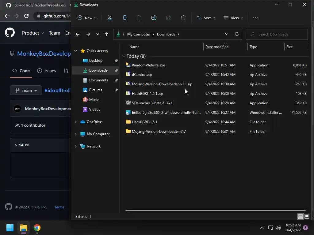This screenshot has width=314, height=235.
Task: Click Downloads in address breadcrumb
Action: coord(166,34)
